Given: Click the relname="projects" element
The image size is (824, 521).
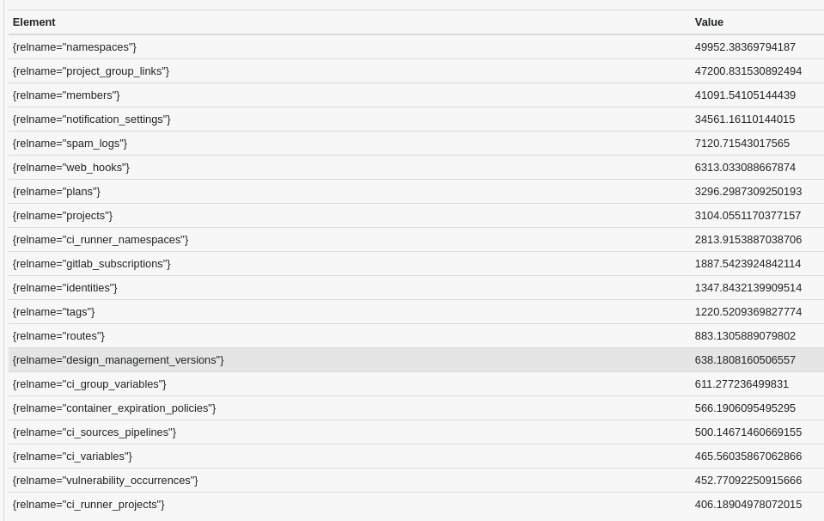Looking at the screenshot, I should (63, 216).
